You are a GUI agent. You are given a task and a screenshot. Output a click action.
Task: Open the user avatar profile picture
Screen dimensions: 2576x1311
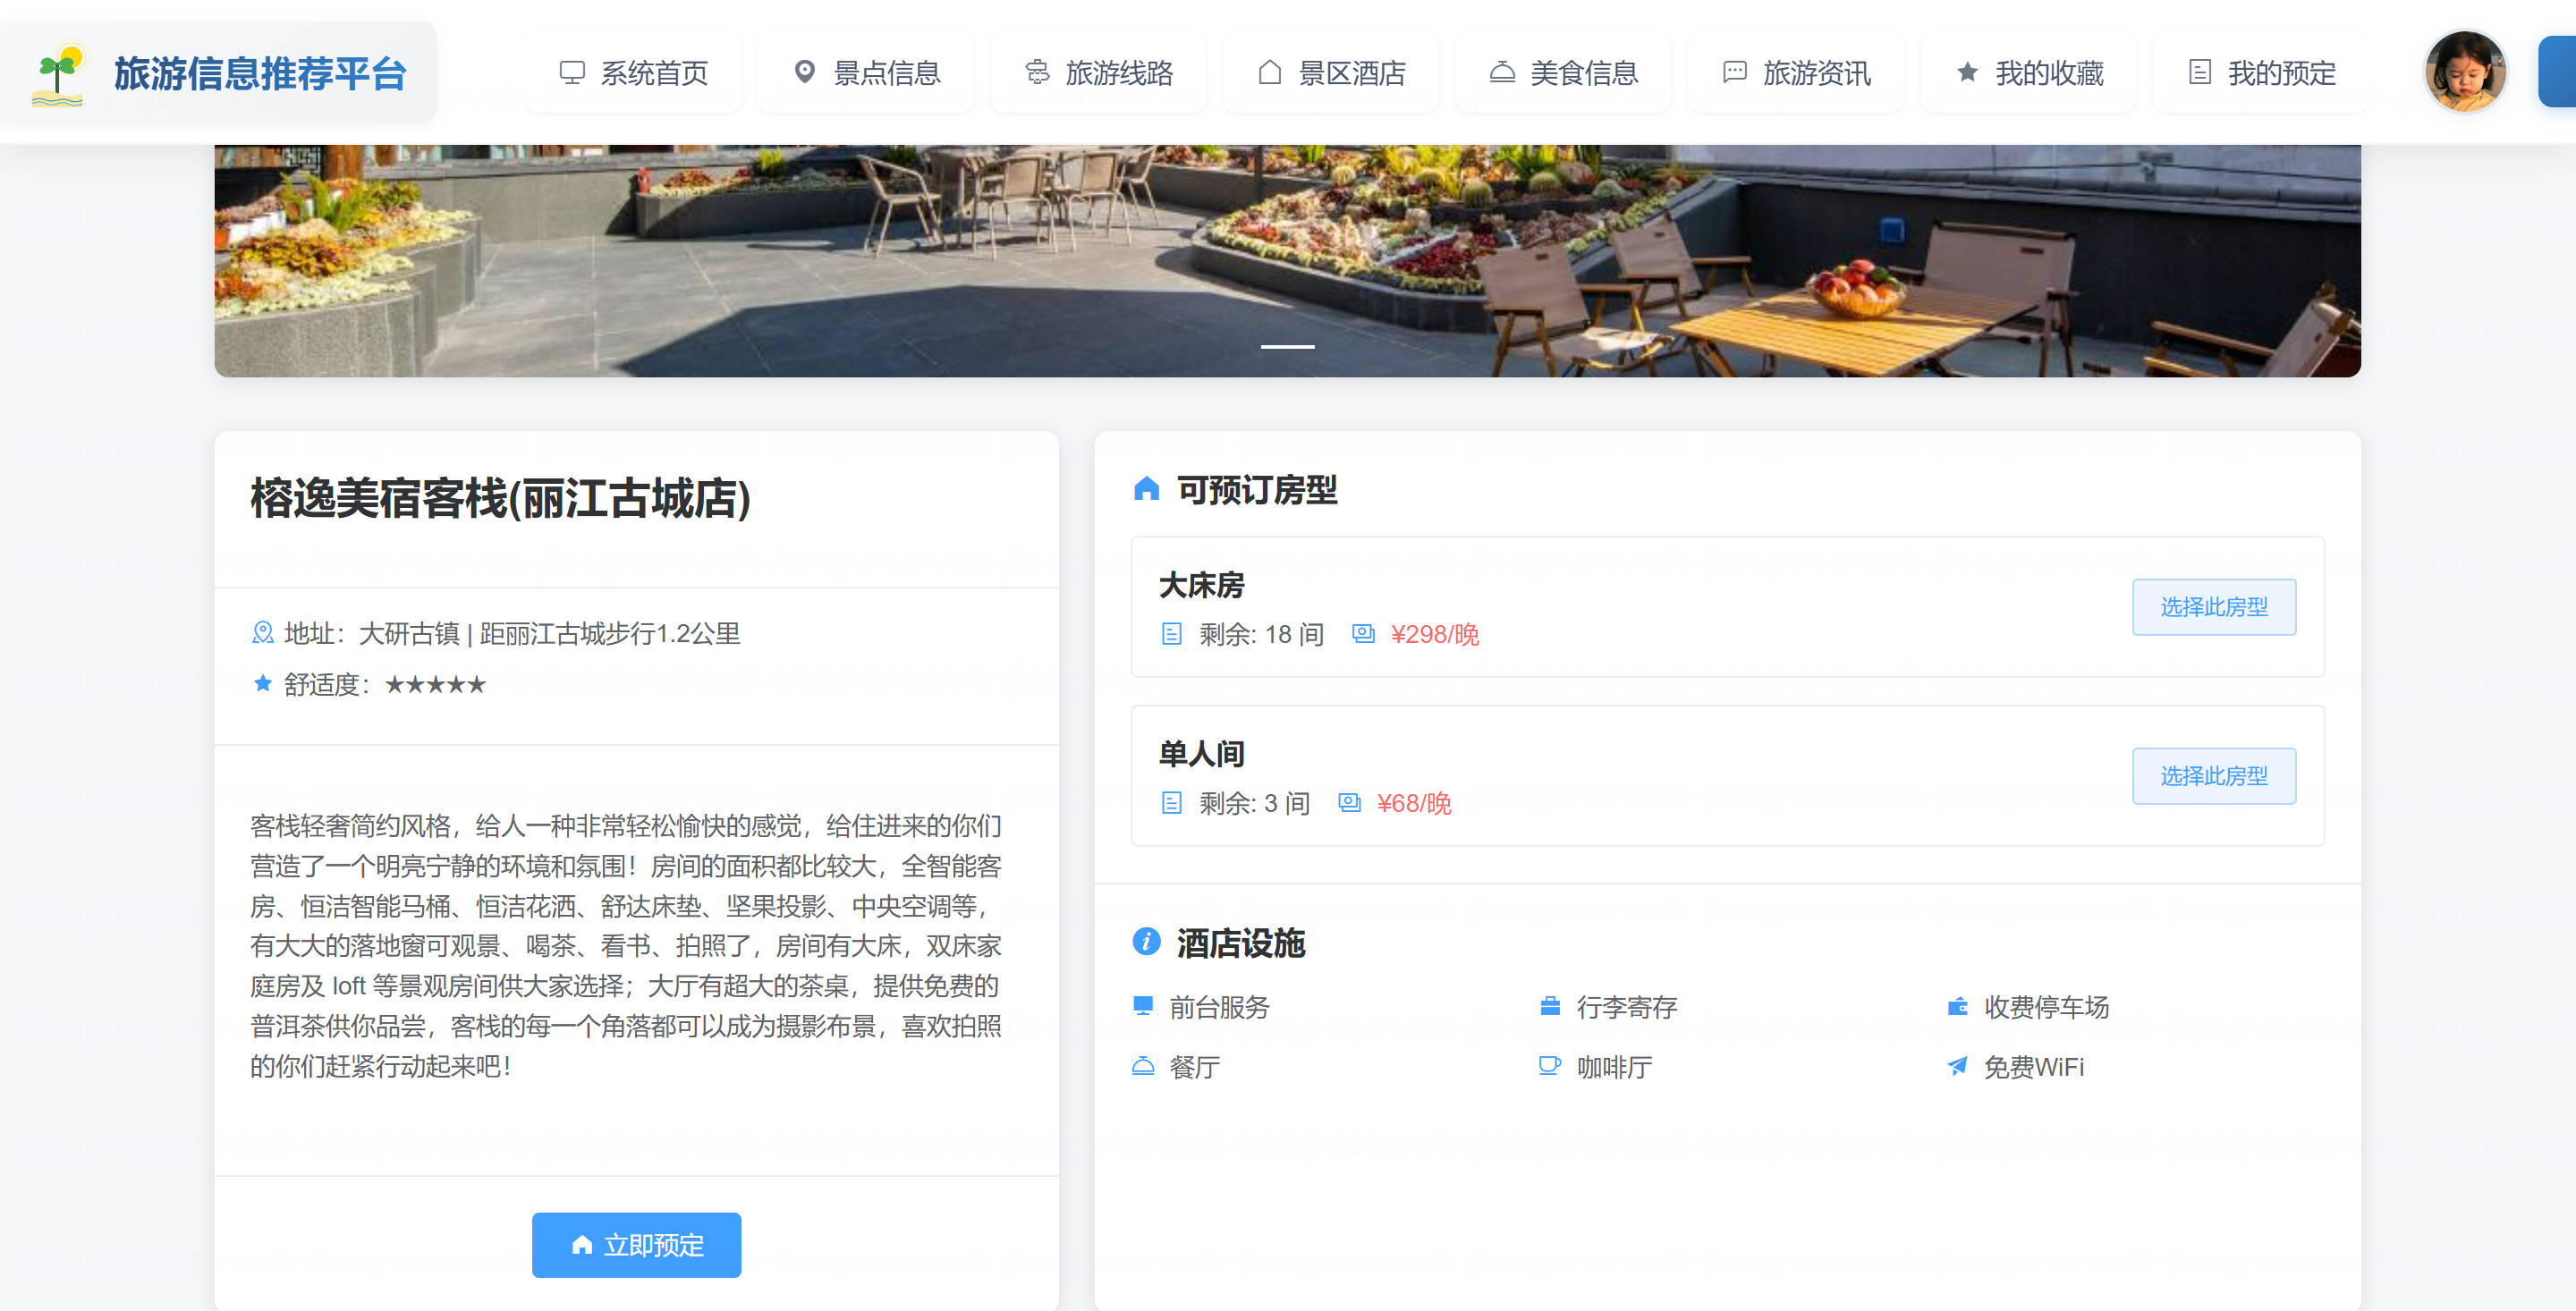(x=2465, y=72)
